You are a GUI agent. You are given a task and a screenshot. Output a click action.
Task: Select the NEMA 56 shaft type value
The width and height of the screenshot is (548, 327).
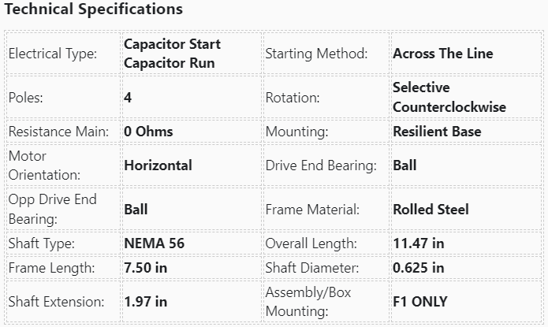[x=154, y=243]
